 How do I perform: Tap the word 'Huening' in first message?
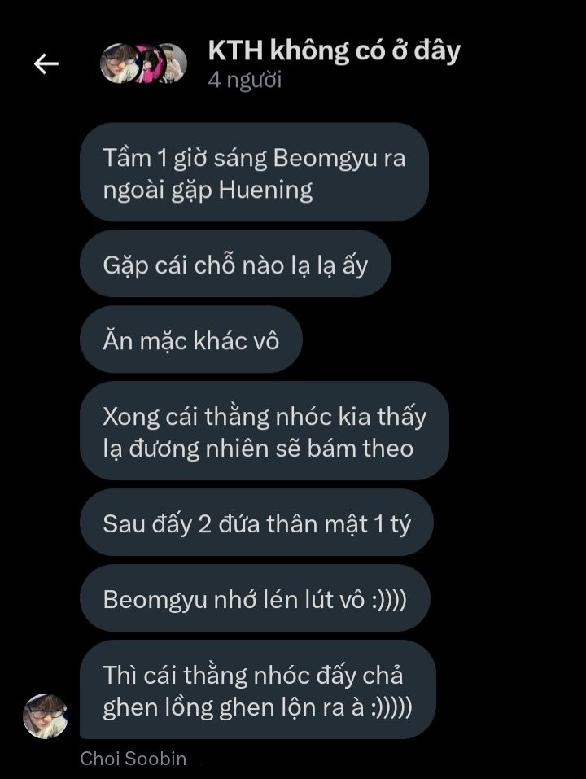(x=265, y=190)
